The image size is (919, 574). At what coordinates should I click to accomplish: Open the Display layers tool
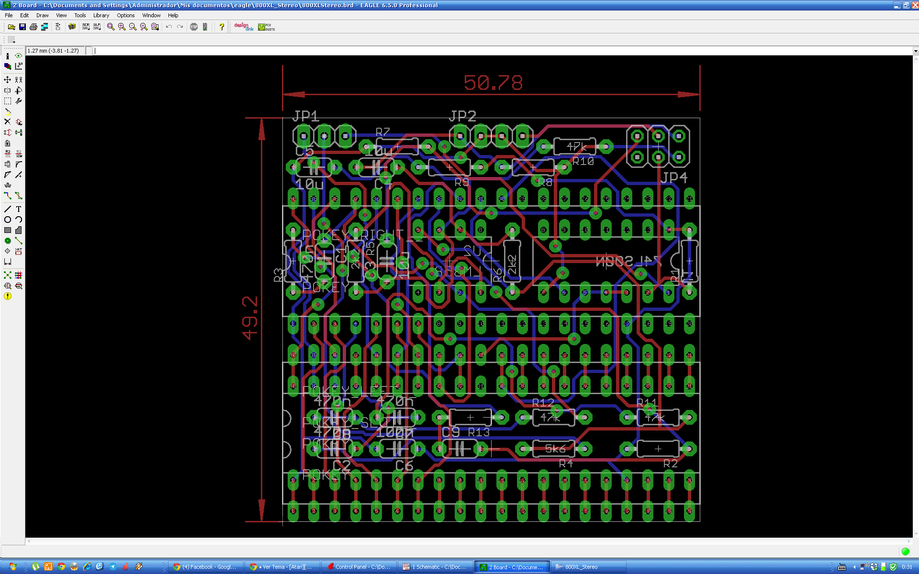(8, 66)
